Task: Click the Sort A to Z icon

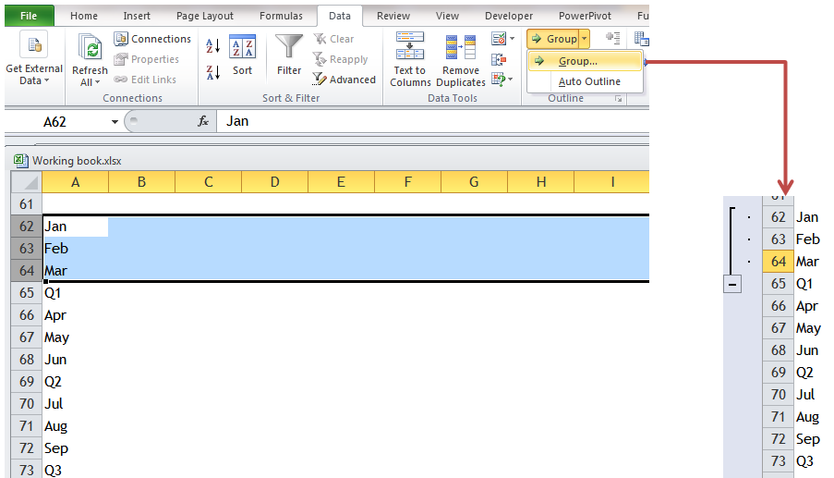Action: click(212, 46)
